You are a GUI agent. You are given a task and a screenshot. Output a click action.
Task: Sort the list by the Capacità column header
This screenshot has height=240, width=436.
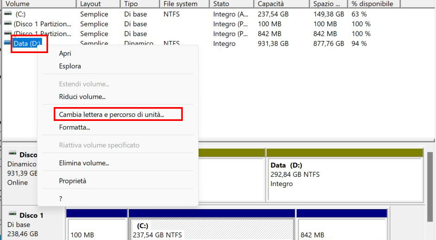click(270, 4)
